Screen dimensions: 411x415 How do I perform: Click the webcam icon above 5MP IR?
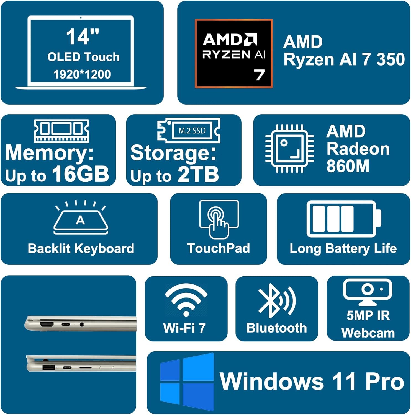368,292
